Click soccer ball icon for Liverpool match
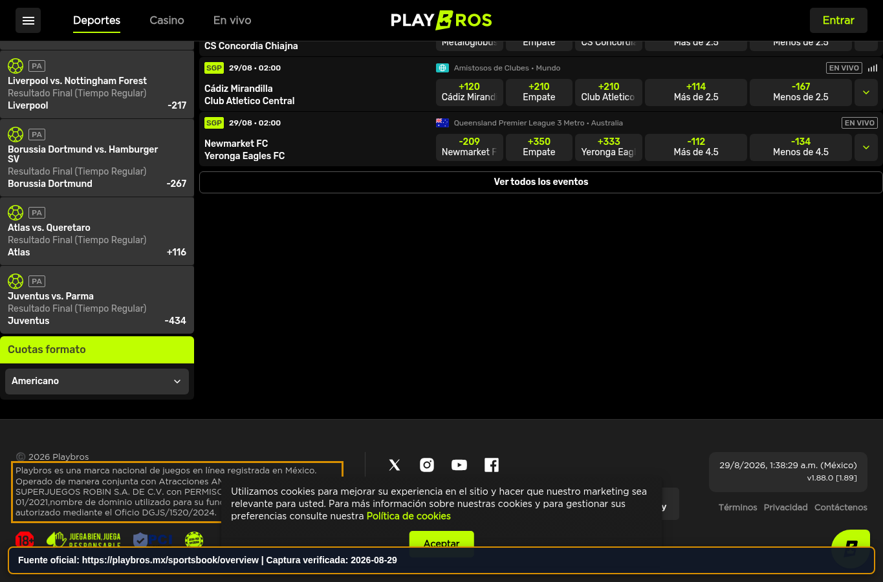This screenshot has height=582, width=883. (16, 66)
